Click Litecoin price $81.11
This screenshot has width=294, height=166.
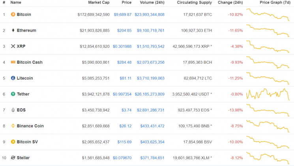(125, 78)
